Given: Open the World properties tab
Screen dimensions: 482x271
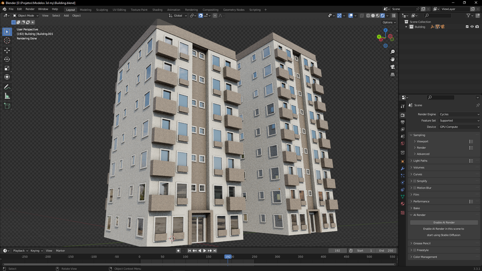Looking at the screenshot, I should pos(403,143).
